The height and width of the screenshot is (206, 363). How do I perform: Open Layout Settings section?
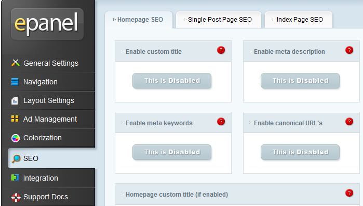click(x=49, y=100)
